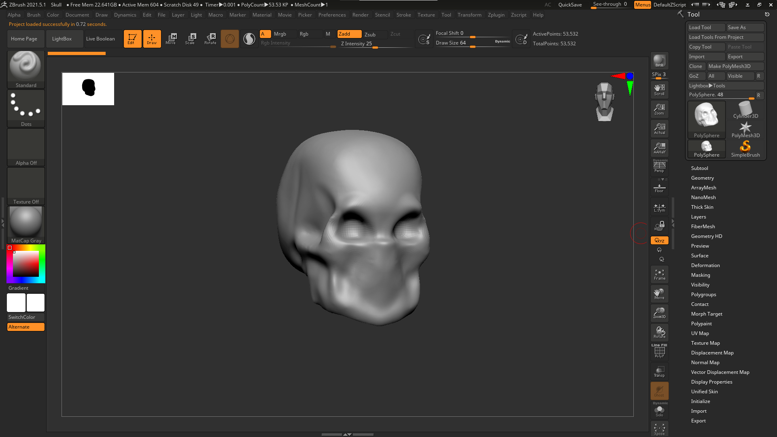Viewport: 777px width, 437px height.
Task: Toggle the Transp transparency mode
Action: 659,371
